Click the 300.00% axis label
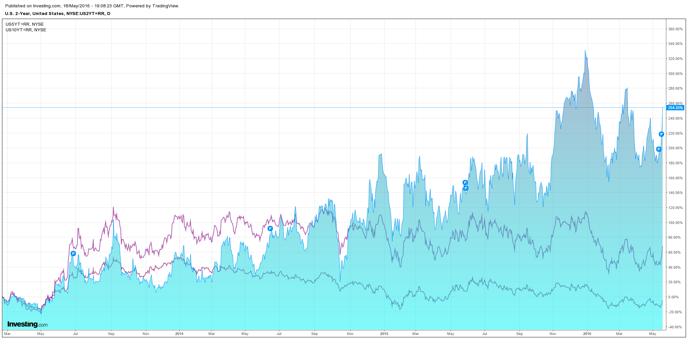The image size is (688, 338). pyautogui.click(x=675, y=74)
